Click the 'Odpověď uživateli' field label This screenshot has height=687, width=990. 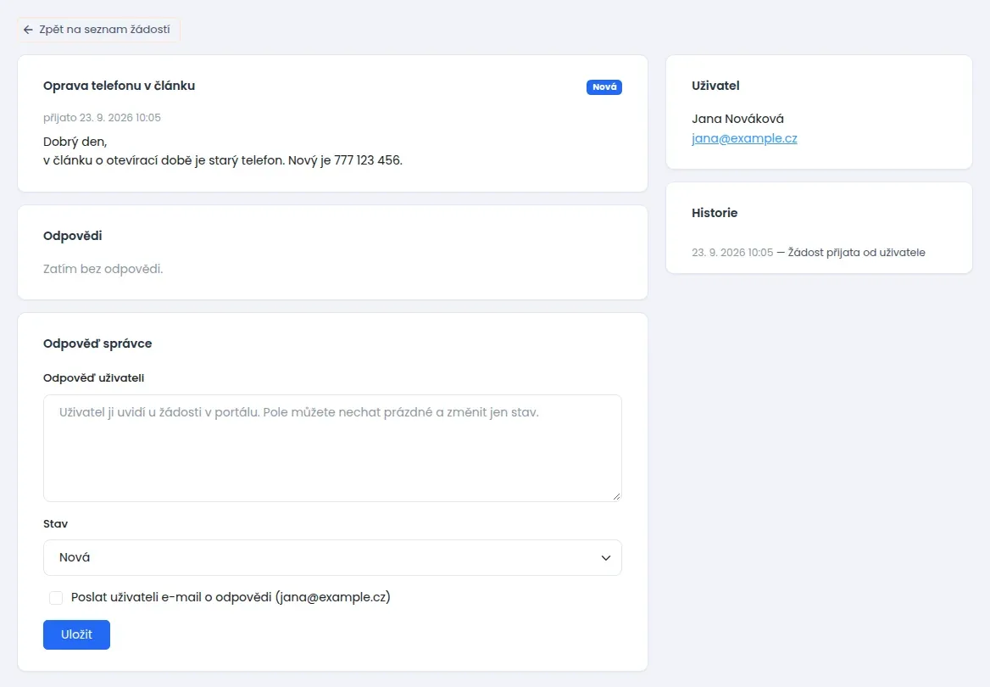point(93,378)
